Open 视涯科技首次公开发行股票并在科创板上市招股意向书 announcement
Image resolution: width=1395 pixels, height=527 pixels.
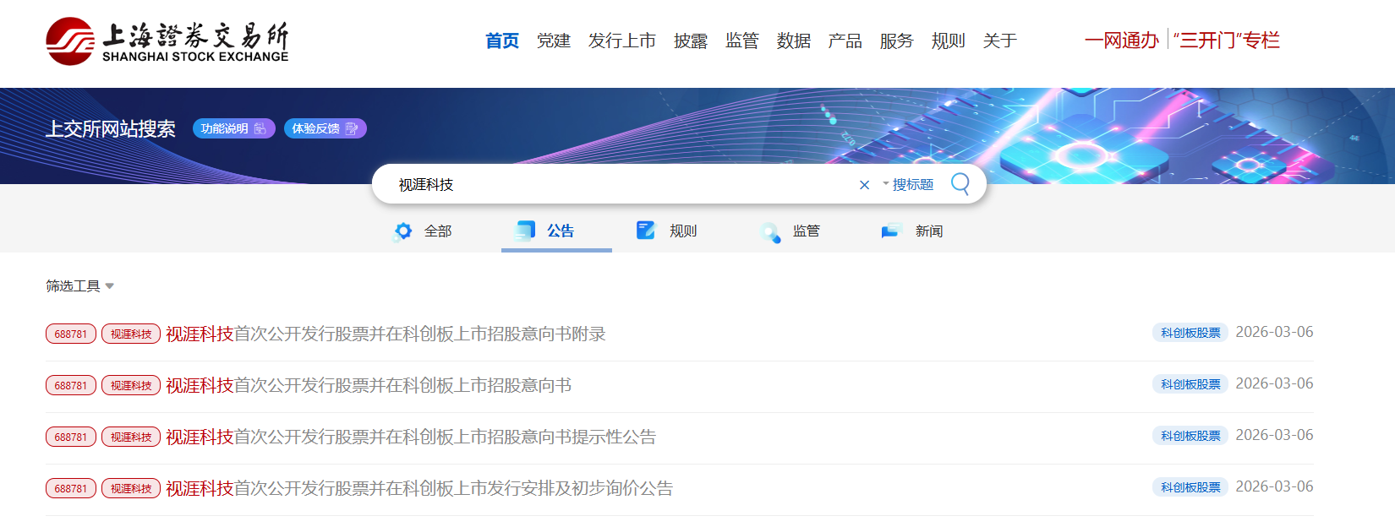369,385
